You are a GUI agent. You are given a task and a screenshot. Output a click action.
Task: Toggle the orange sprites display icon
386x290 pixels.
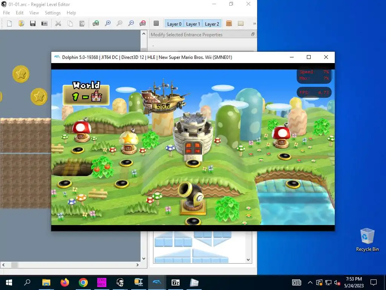(x=229, y=23)
